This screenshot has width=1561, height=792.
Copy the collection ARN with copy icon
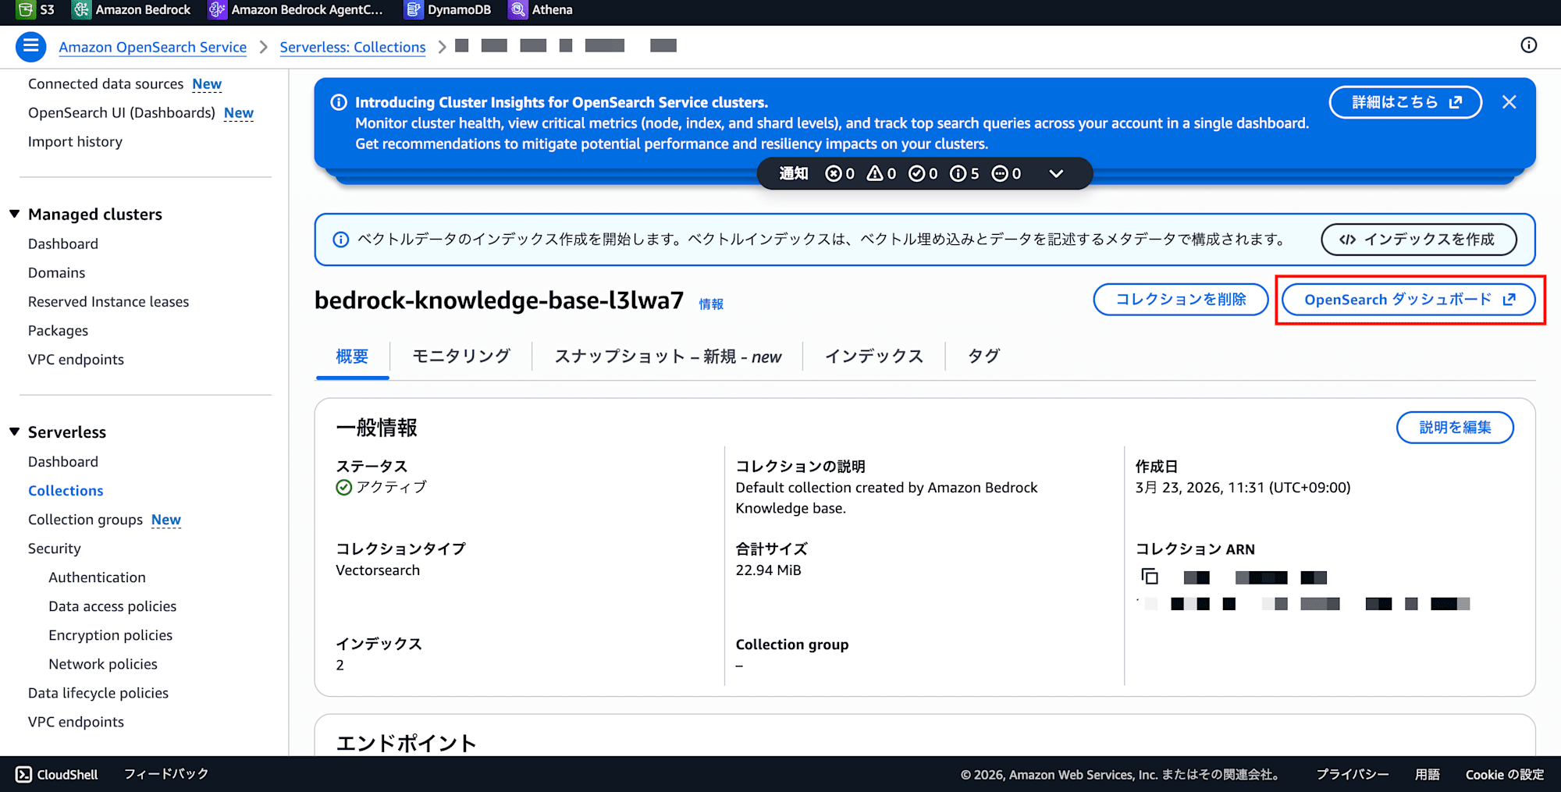click(x=1149, y=577)
